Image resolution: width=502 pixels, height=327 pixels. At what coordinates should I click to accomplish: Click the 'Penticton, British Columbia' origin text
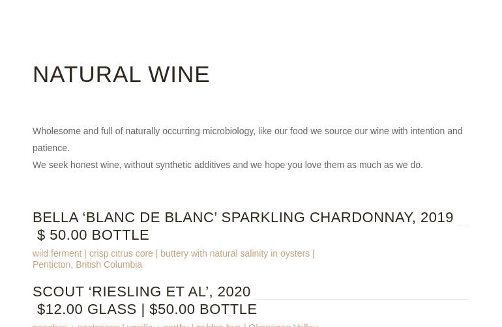click(87, 264)
